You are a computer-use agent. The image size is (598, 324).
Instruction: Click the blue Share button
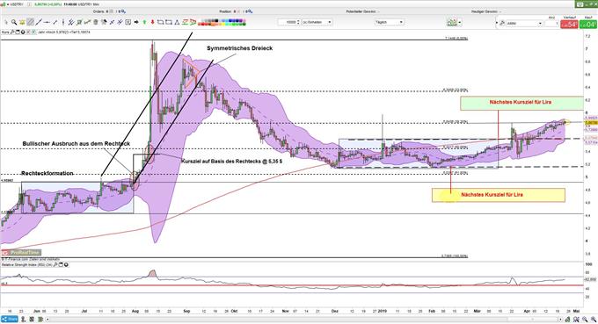[x=10, y=319]
